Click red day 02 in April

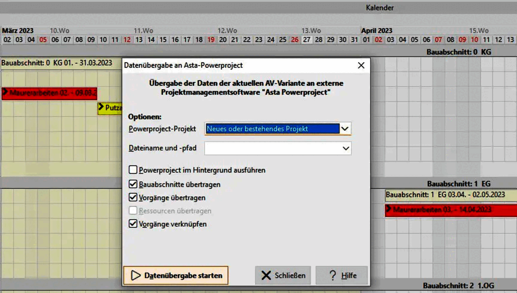click(378, 40)
